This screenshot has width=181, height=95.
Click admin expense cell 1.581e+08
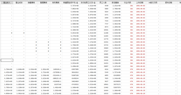[44, 69]
